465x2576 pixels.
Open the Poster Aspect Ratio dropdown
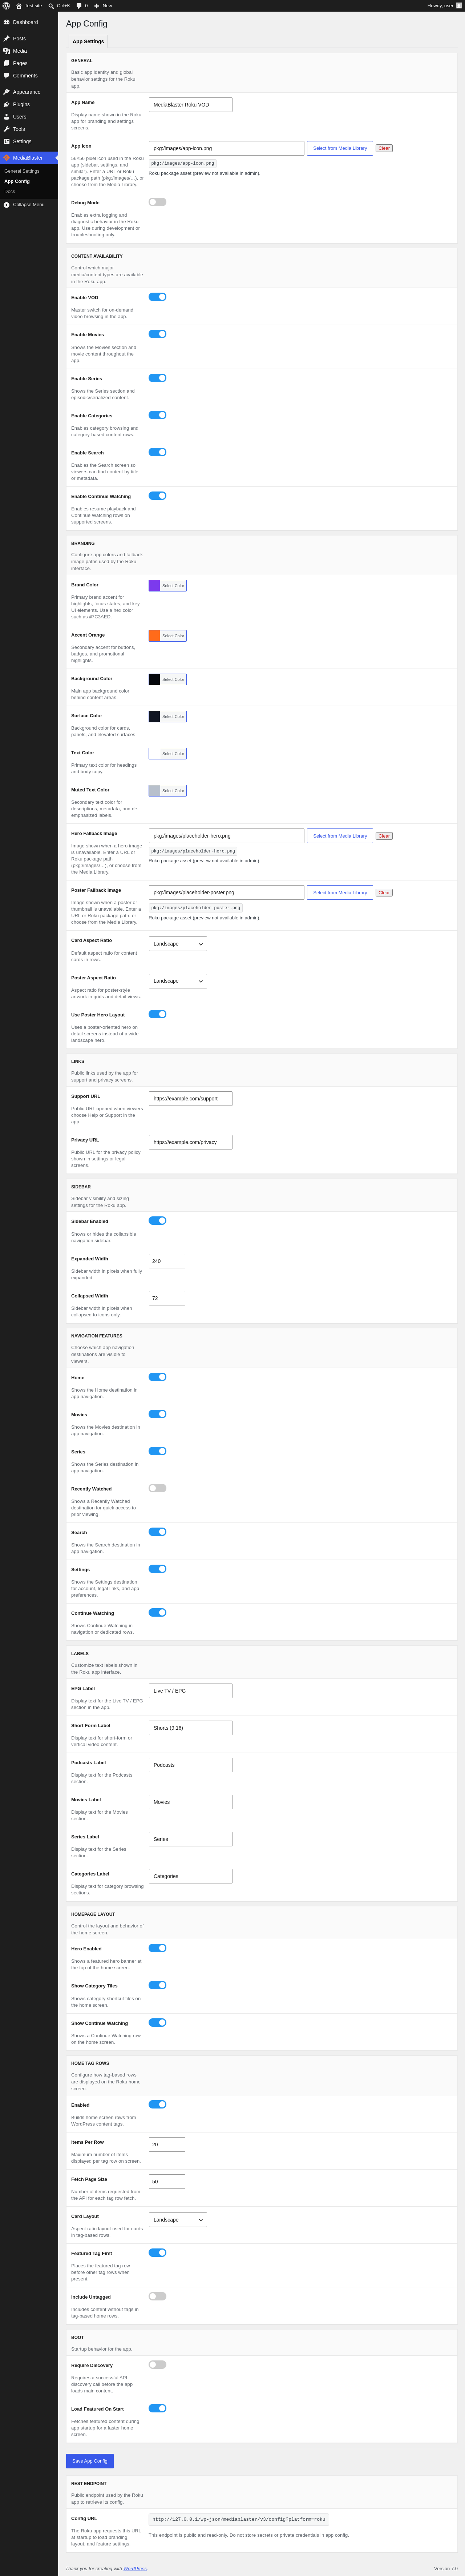pyautogui.click(x=178, y=981)
